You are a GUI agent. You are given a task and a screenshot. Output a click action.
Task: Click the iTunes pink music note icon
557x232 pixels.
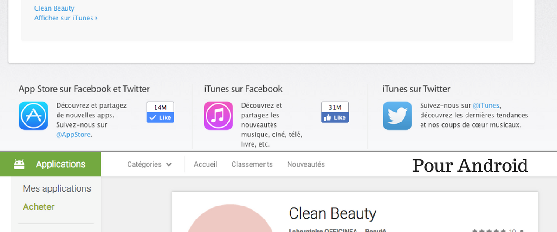(218, 116)
